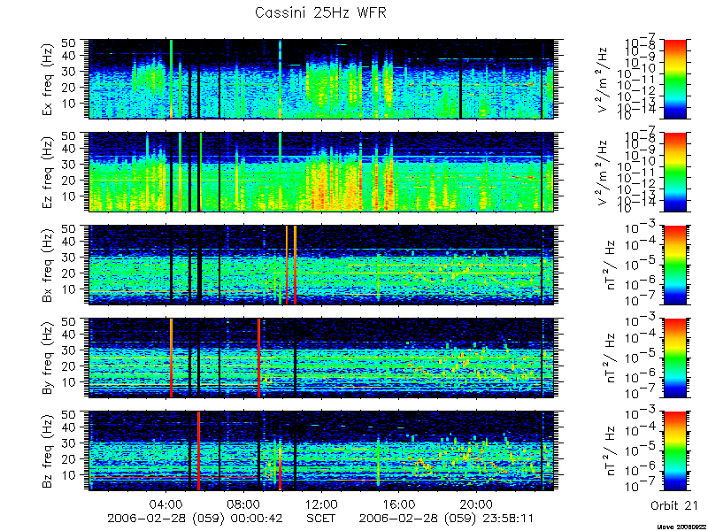Select the "Bz freq (Hz)" axis label
This screenshot has height=531, width=708.
(49, 451)
